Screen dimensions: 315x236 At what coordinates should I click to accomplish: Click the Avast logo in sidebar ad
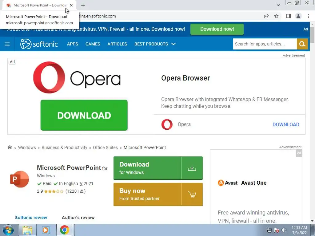click(x=228, y=183)
